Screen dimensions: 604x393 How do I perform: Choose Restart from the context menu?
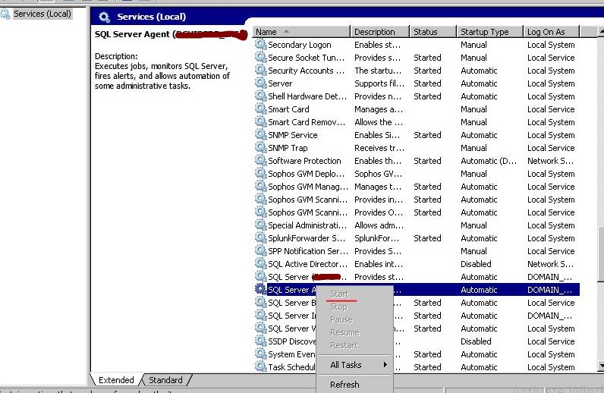(x=344, y=345)
